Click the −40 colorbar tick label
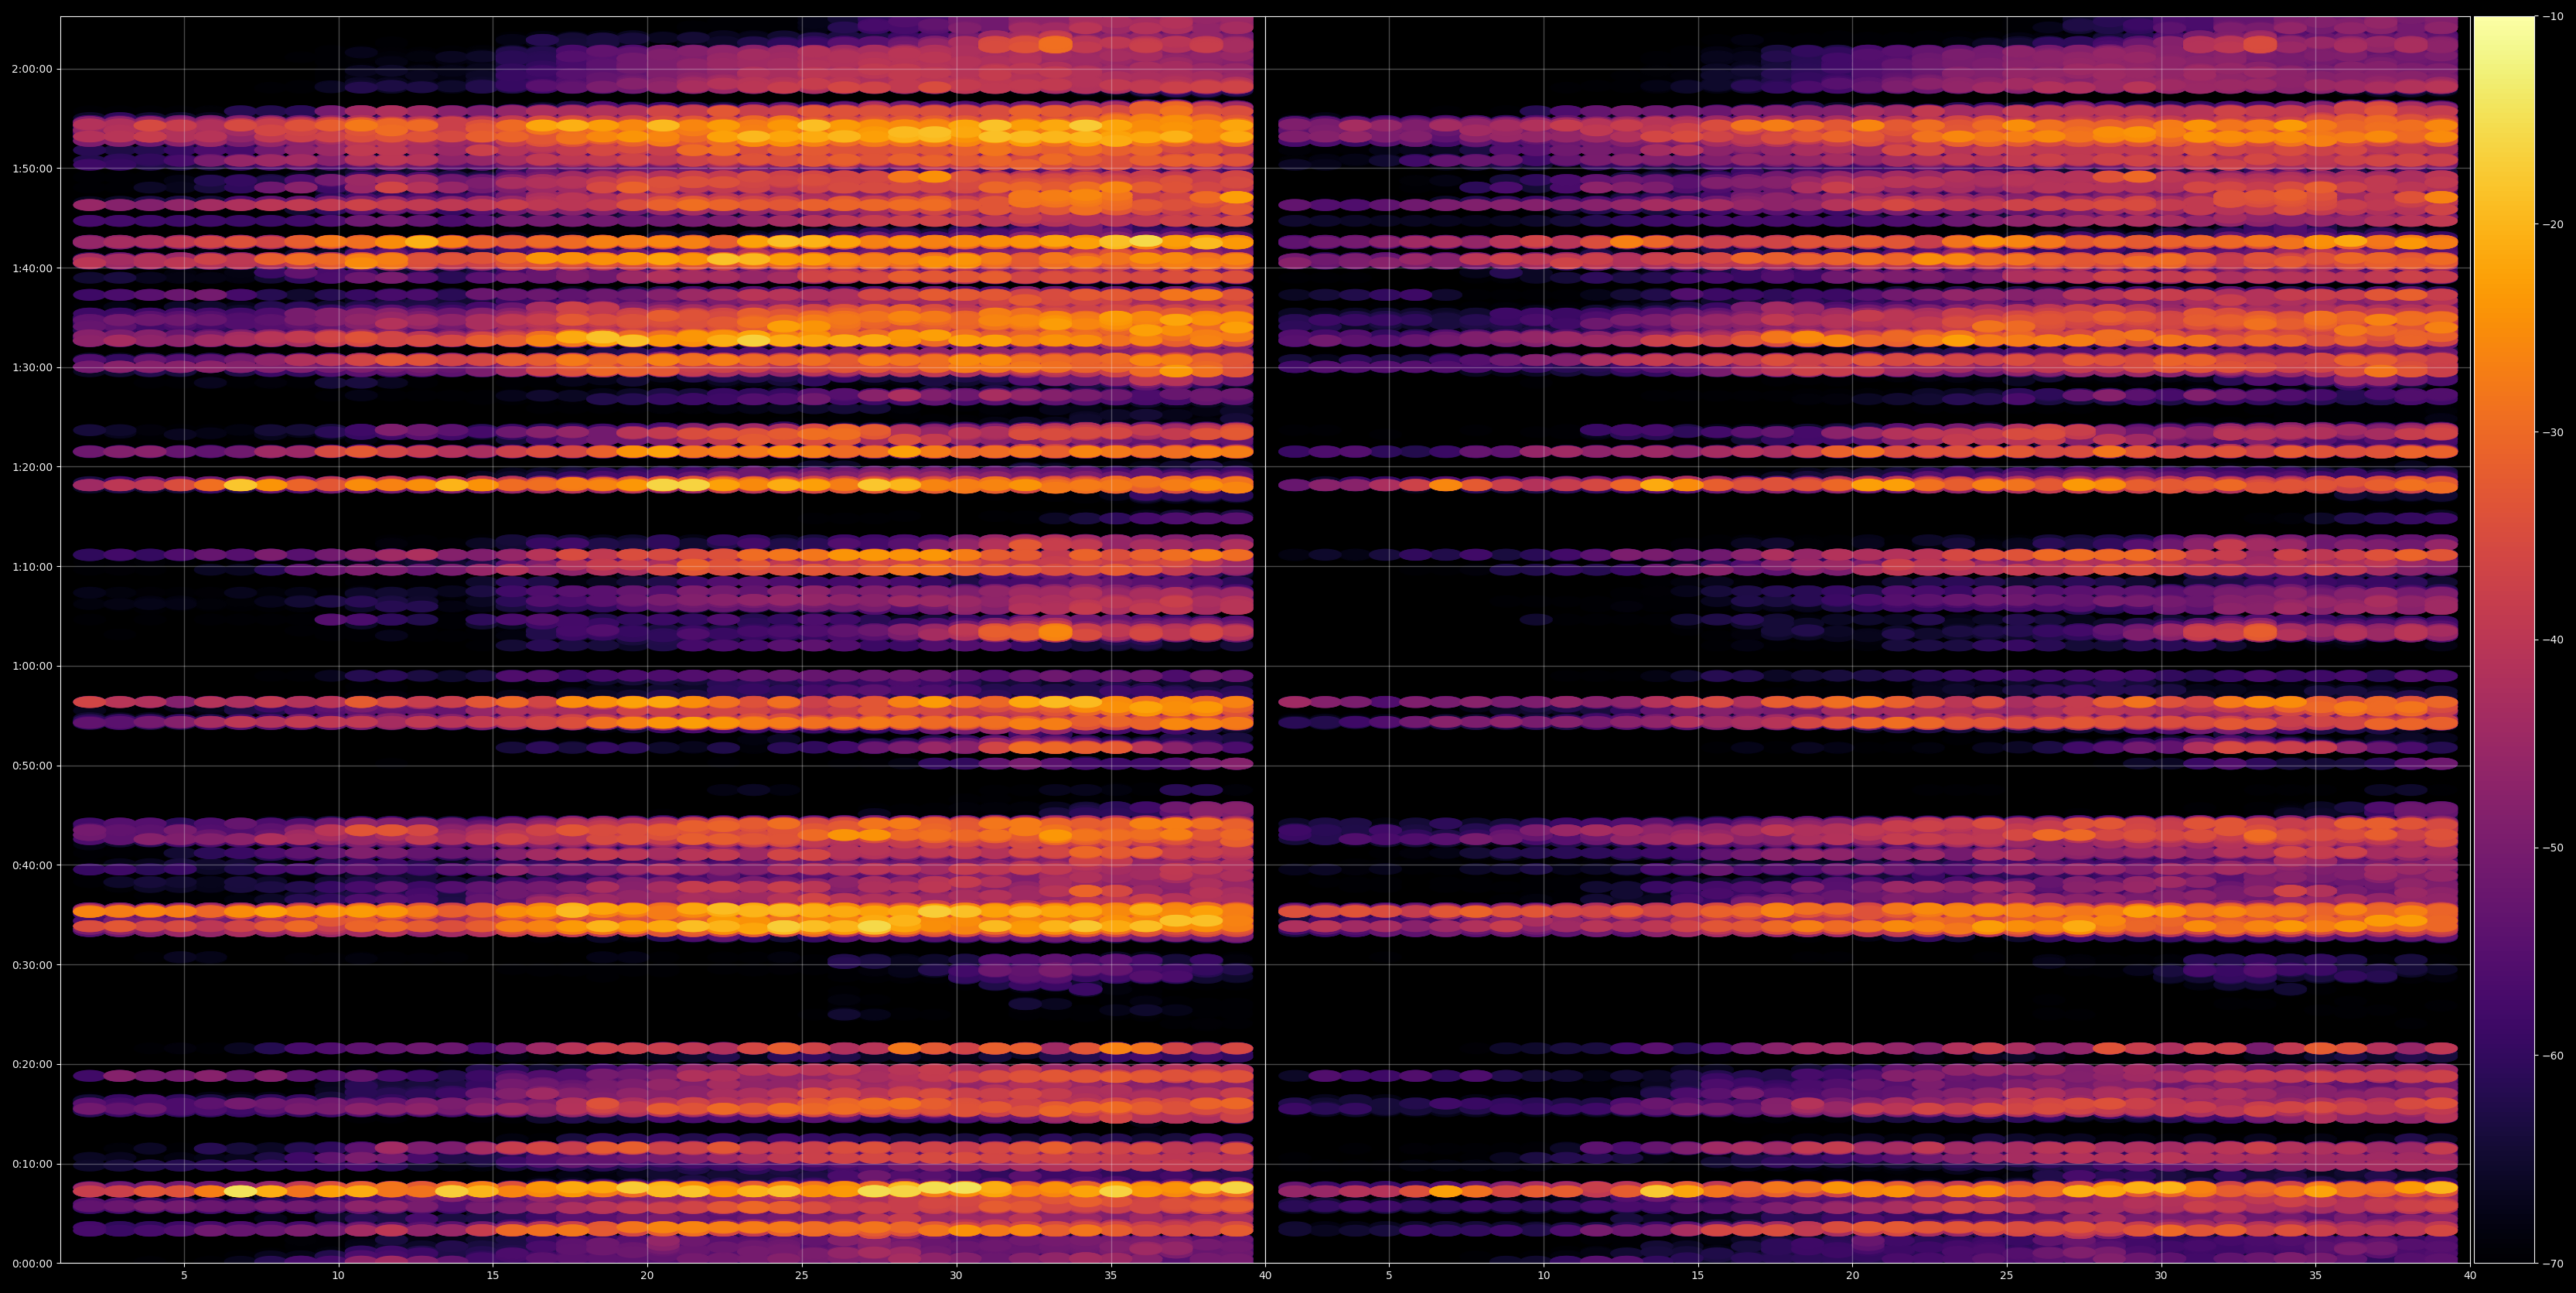Viewport: 2576px width, 1293px height. (x=2553, y=640)
